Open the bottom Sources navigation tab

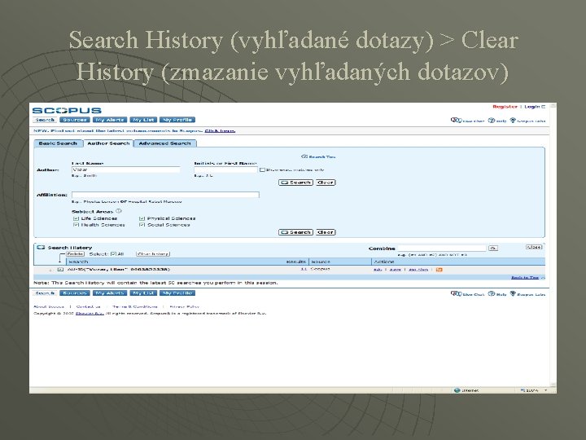click(x=75, y=293)
